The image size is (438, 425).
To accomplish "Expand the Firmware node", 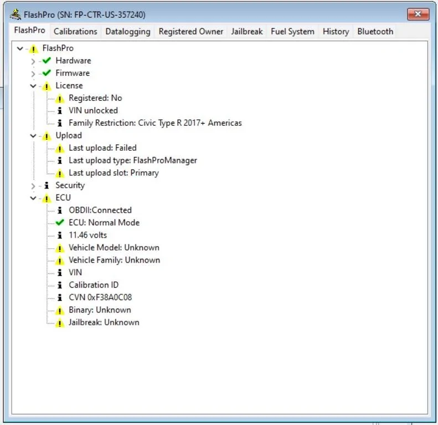I will tap(33, 74).
